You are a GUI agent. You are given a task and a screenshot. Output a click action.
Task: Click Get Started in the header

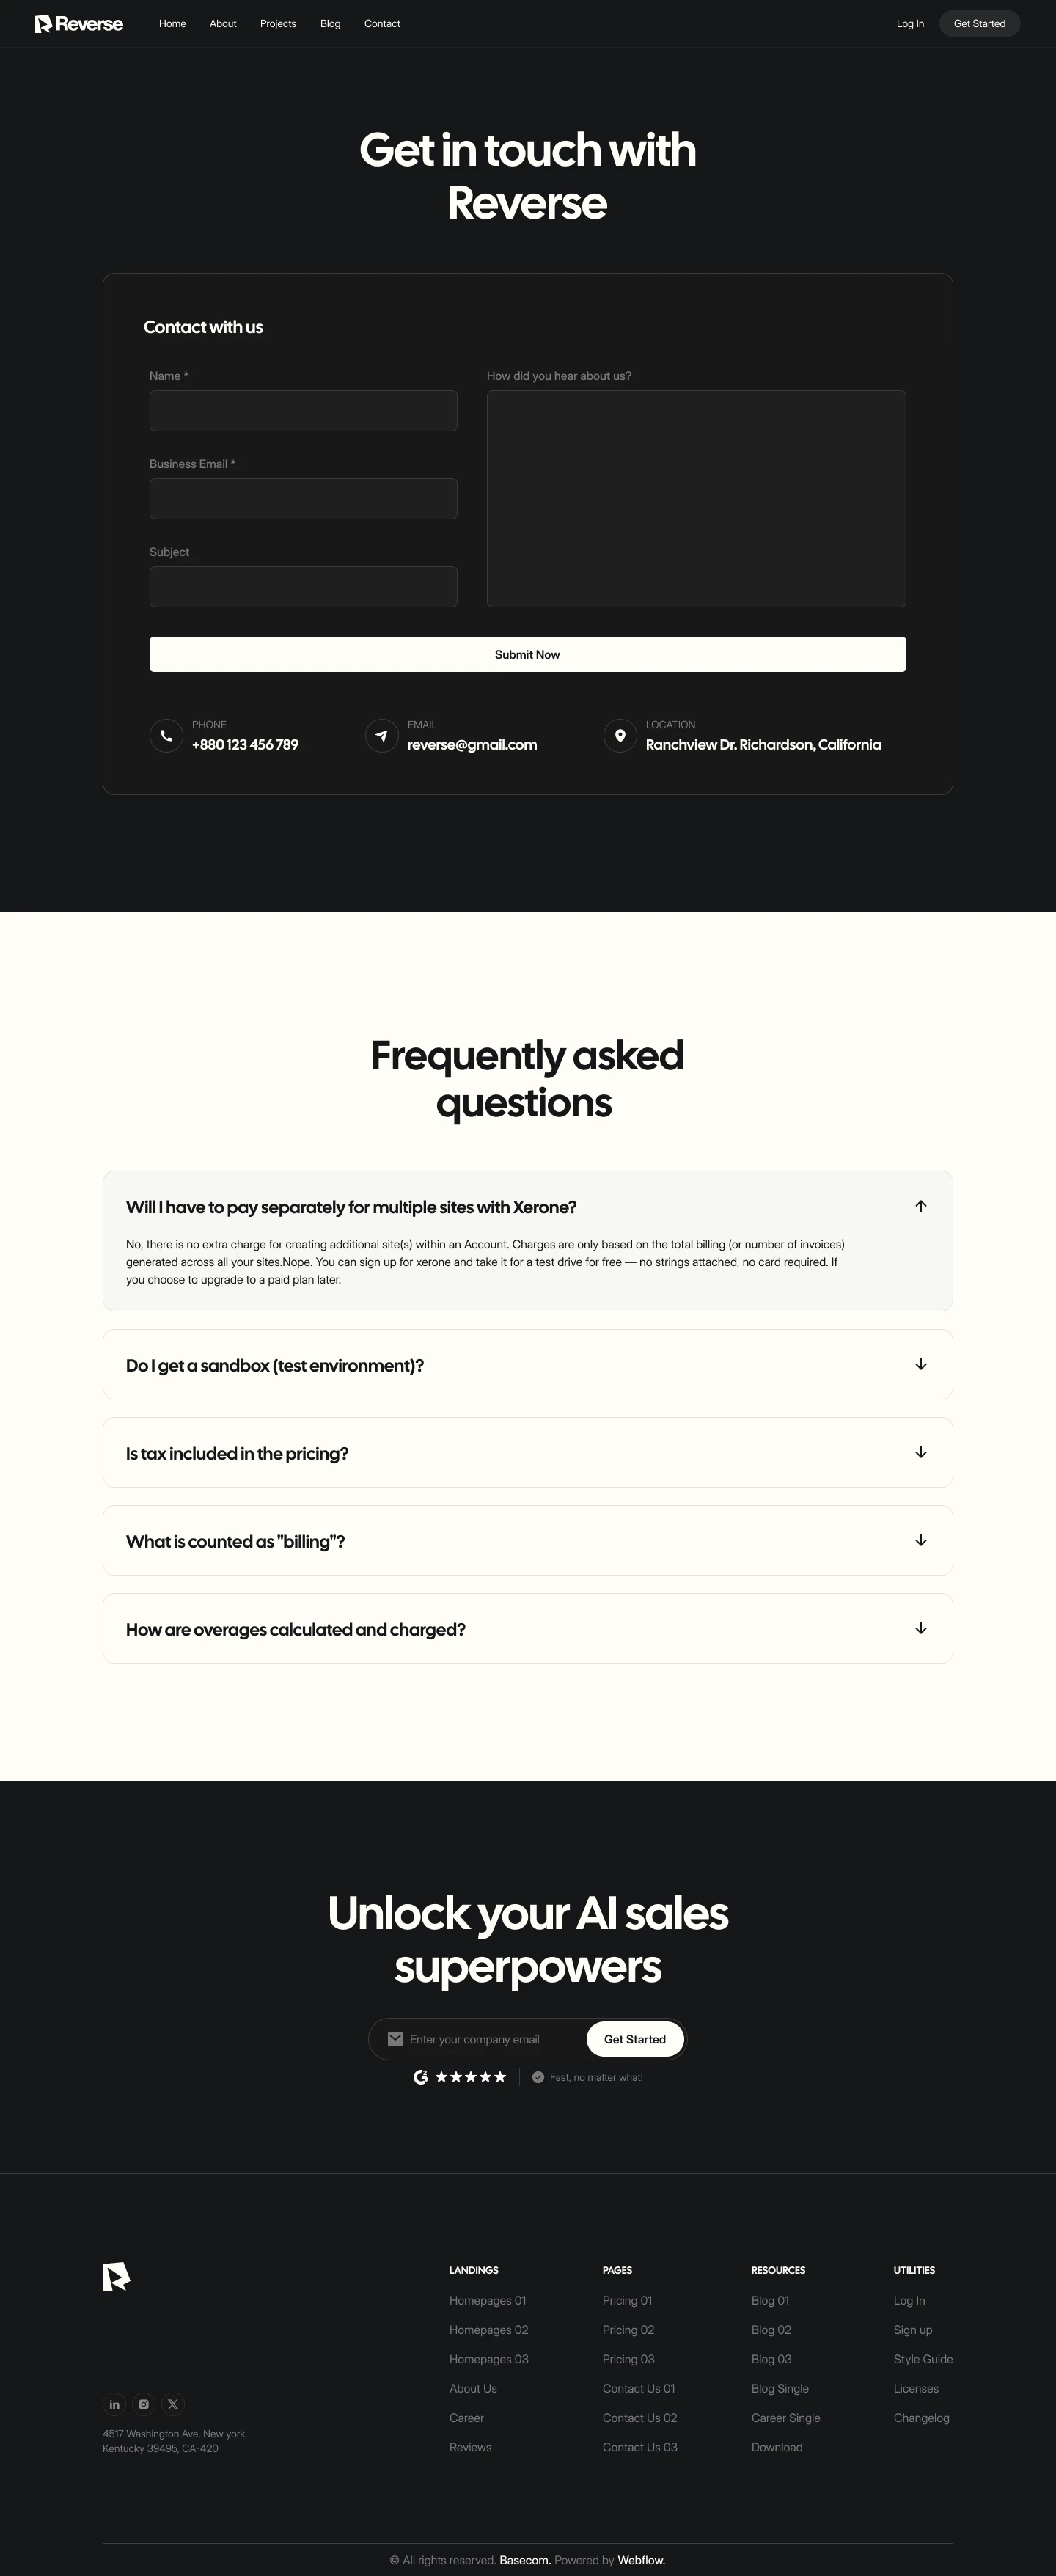(979, 24)
